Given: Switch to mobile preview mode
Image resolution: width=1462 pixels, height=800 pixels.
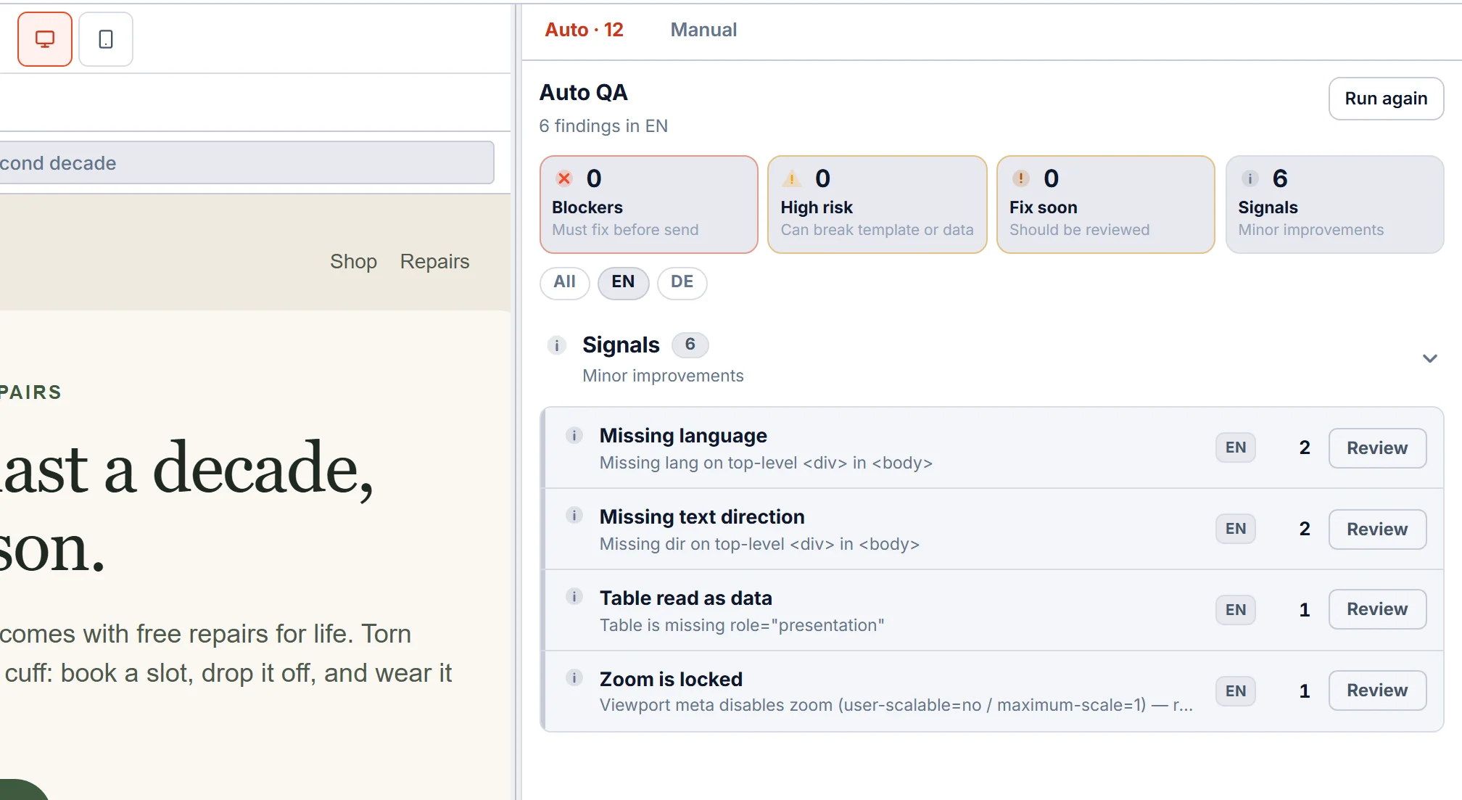Looking at the screenshot, I should point(106,39).
